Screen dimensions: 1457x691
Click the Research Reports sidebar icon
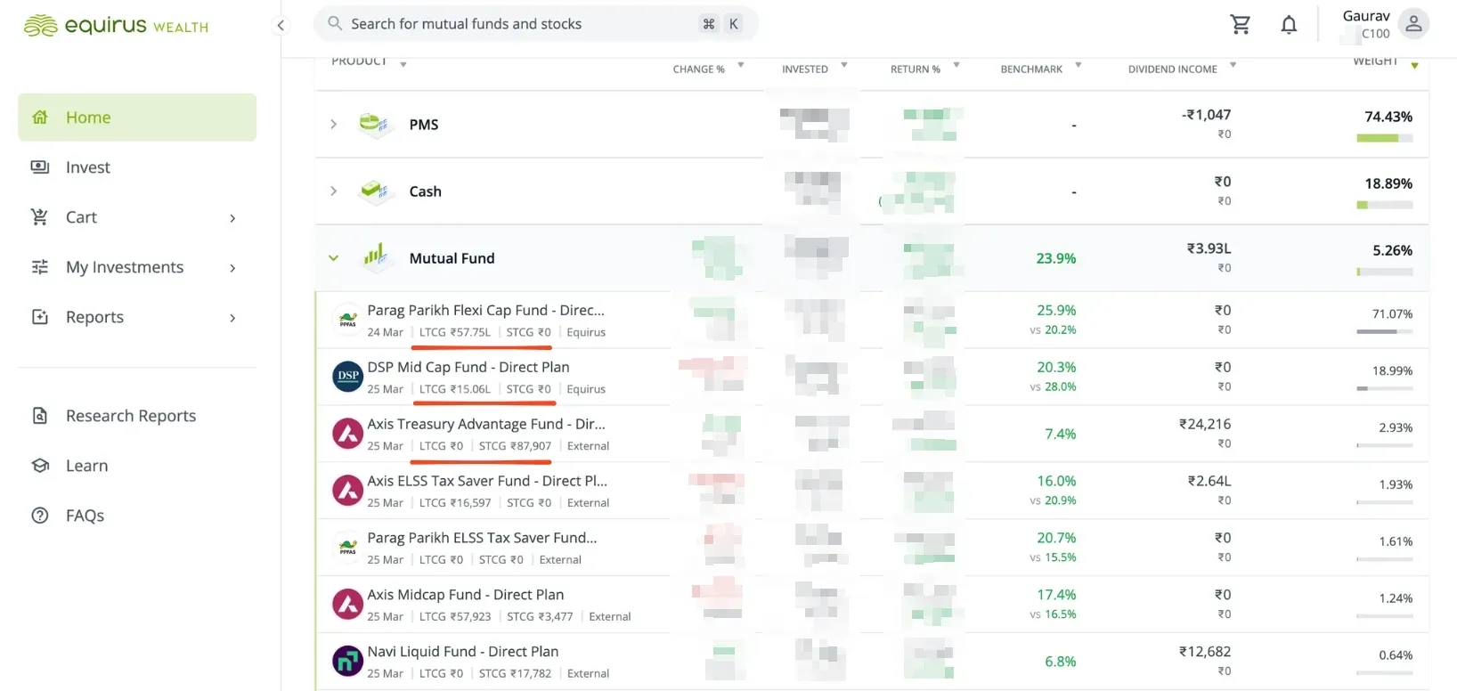40,415
